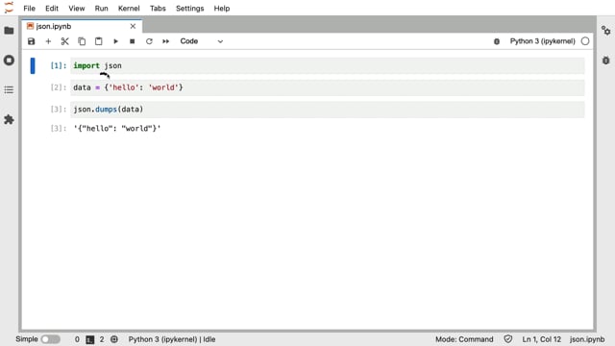This screenshot has width=615, height=346.
Task: Click the notebook trusted shield icon
Action: tap(508, 339)
